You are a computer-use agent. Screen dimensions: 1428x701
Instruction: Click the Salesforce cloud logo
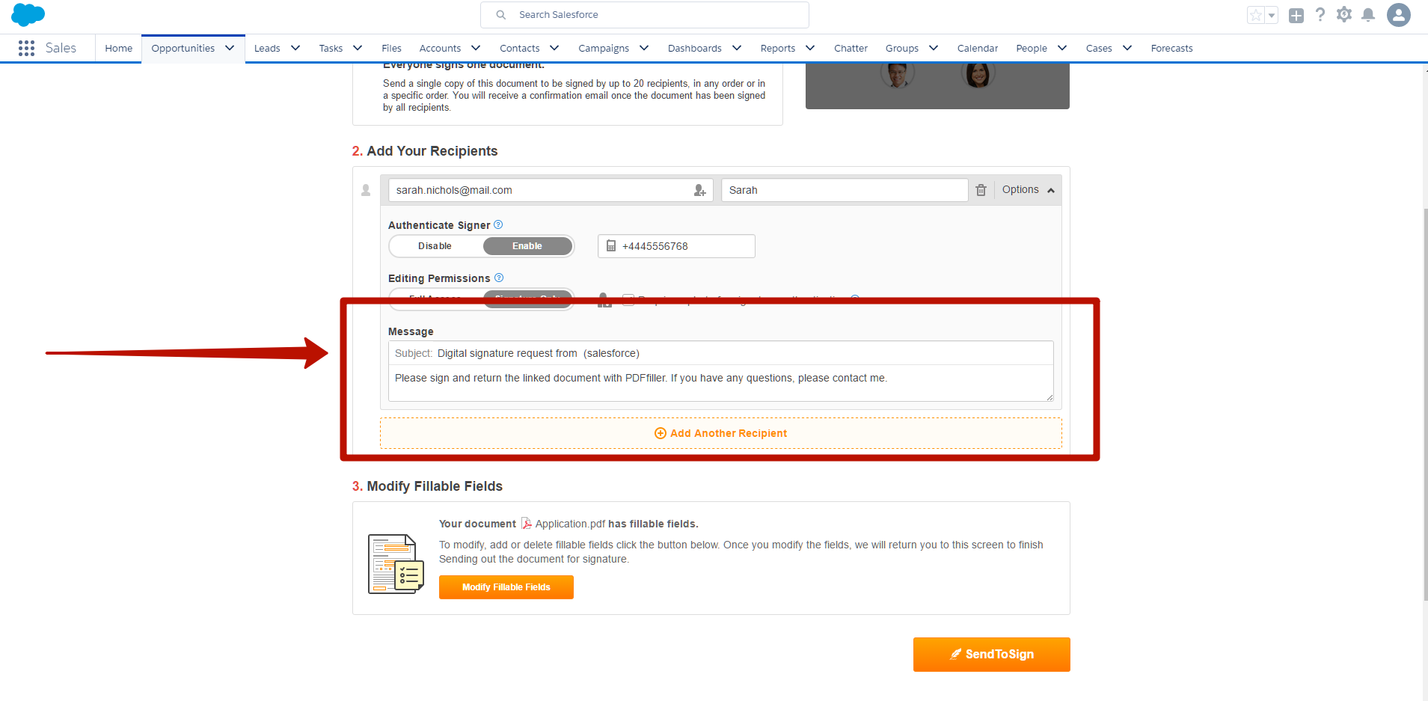[28, 15]
